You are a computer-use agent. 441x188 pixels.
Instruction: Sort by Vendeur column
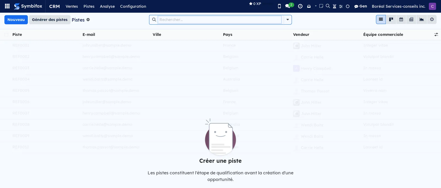click(301, 34)
